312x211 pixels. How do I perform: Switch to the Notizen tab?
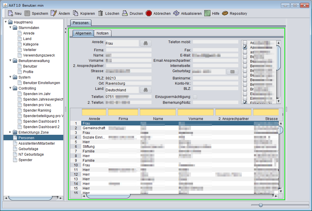tap(103, 33)
